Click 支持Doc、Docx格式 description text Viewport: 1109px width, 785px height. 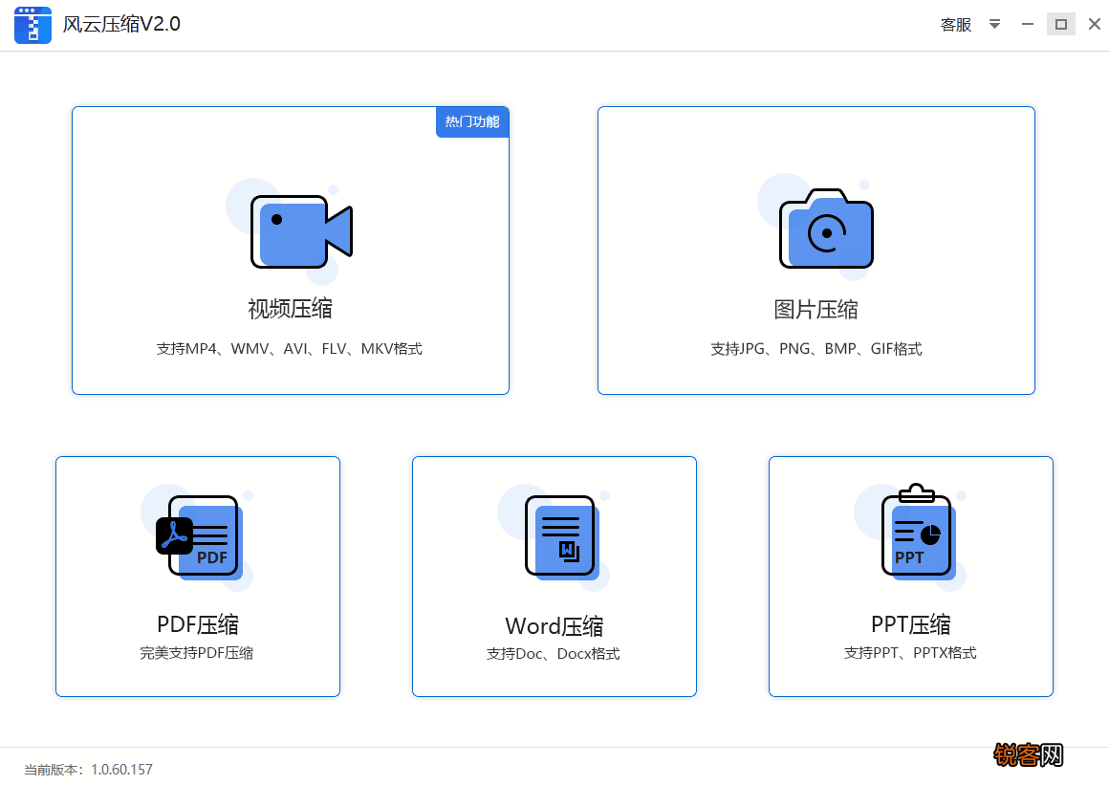554,653
